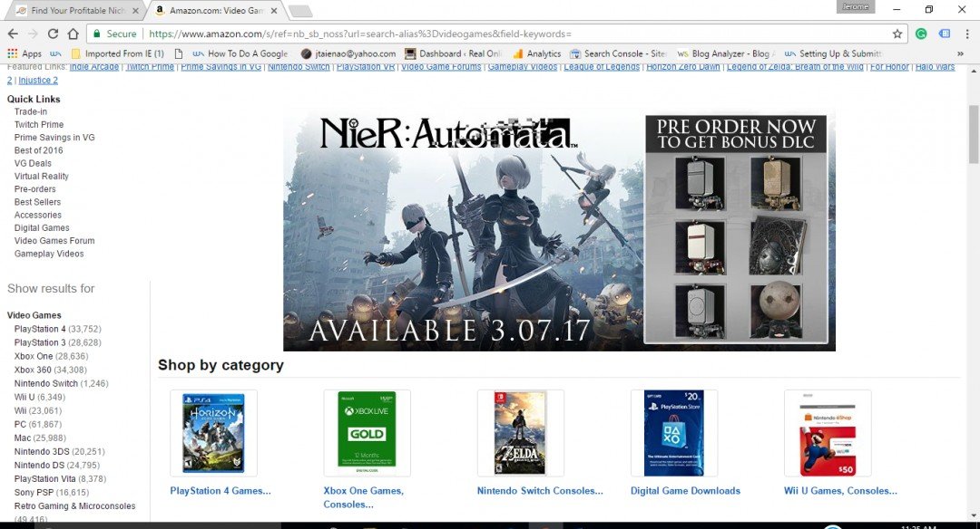980x529 pixels.
Task: Filter results by Xbox One
Action: coord(34,357)
